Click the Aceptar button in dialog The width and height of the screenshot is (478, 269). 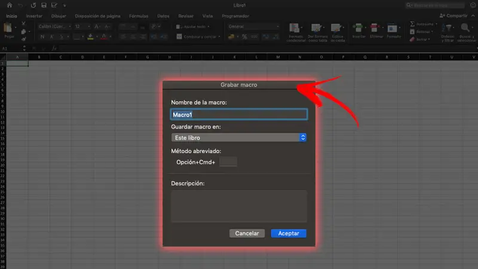pyautogui.click(x=289, y=233)
